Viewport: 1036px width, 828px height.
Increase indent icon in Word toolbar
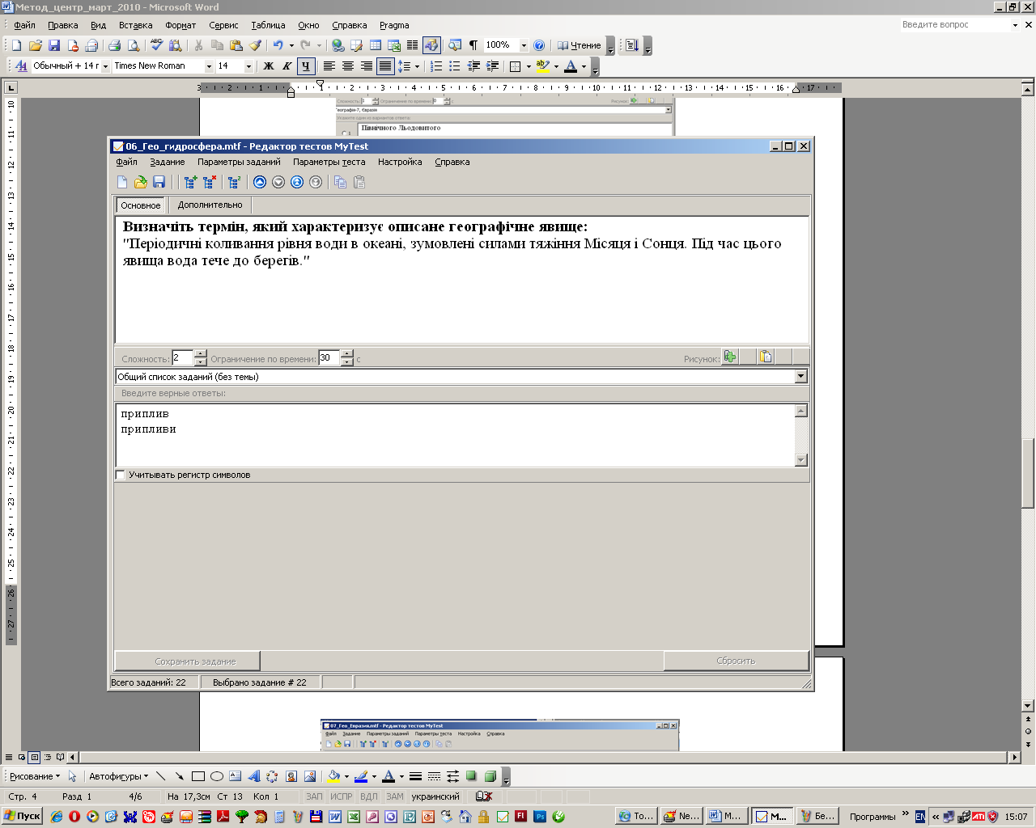492,66
